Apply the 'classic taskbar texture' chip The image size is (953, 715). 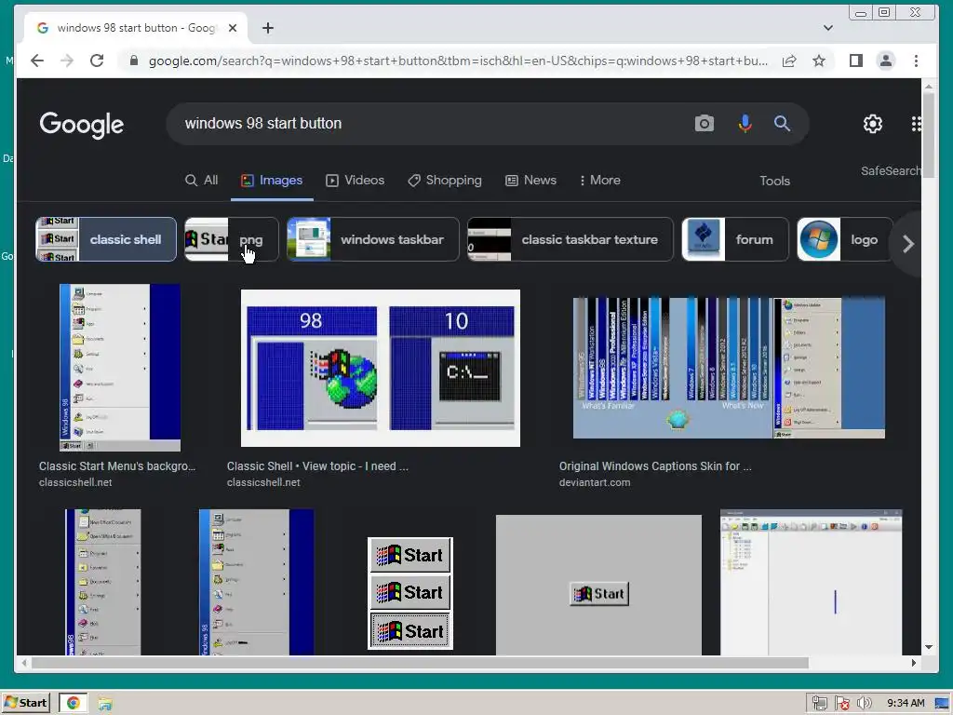point(570,239)
